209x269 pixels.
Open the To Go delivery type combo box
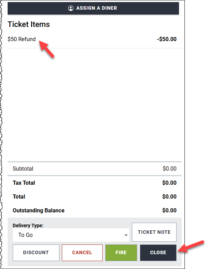[71, 235]
